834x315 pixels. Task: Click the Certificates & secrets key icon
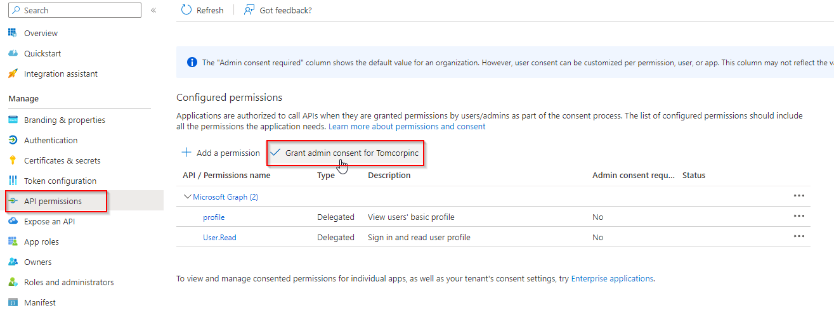pos(12,160)
